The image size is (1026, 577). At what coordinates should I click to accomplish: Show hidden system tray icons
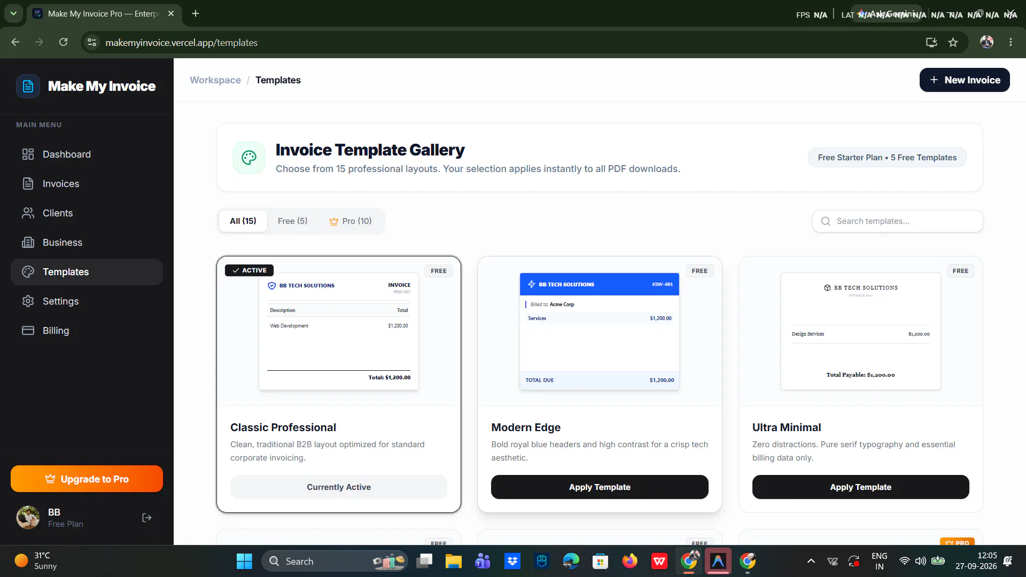(x=811, y=561)
